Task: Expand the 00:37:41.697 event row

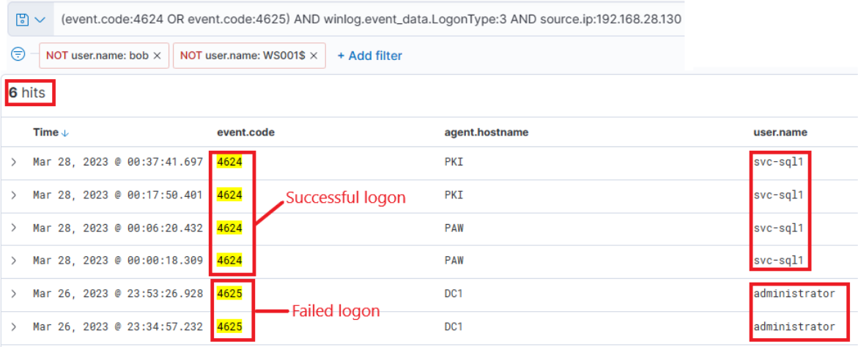Action: [x=13, y=162]
